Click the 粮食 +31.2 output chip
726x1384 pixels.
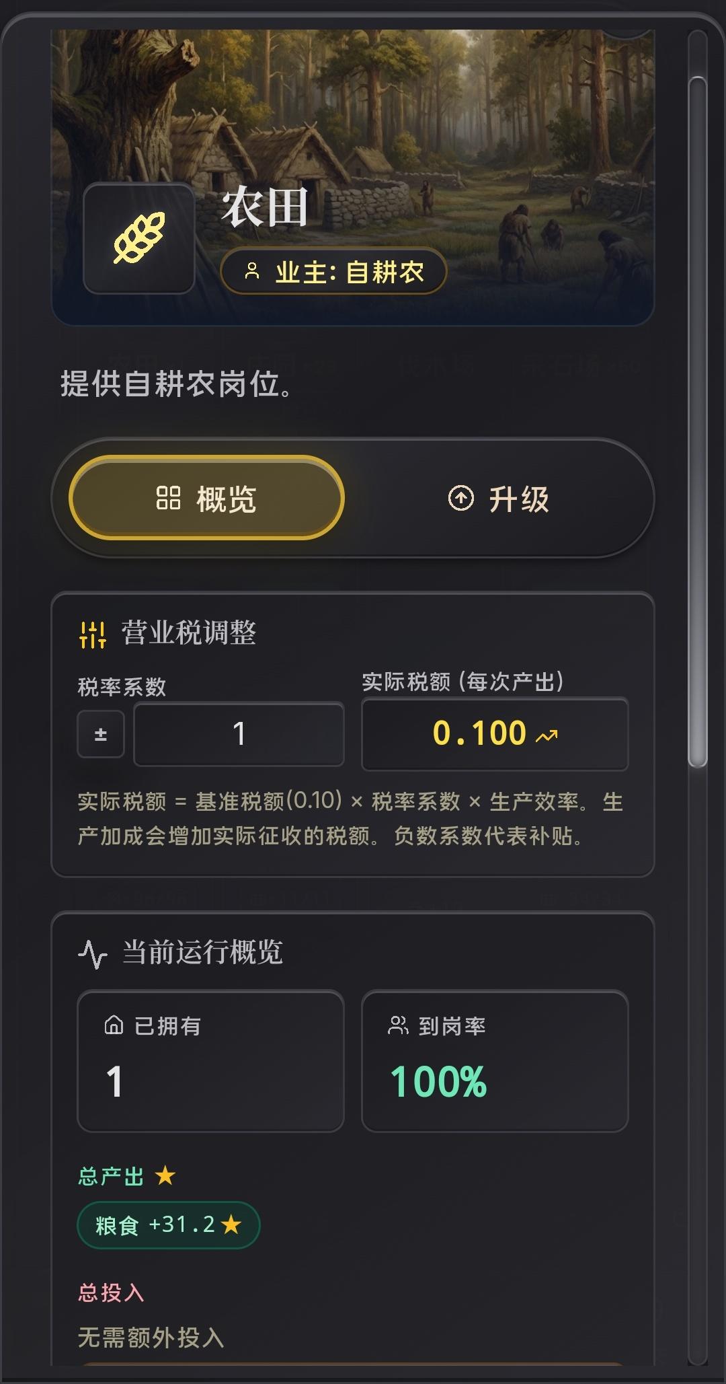tap(168, 1225)
